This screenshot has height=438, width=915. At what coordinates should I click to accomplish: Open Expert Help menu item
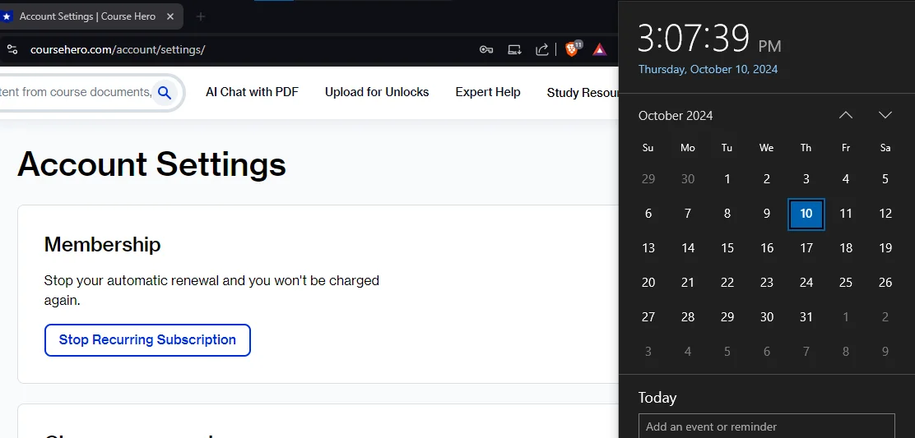(x=488, y=92)
